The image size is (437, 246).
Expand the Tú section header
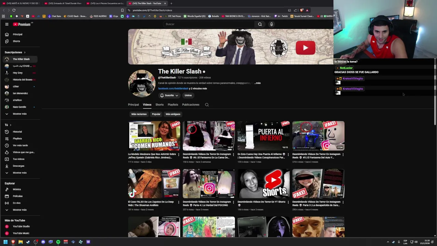8,125
